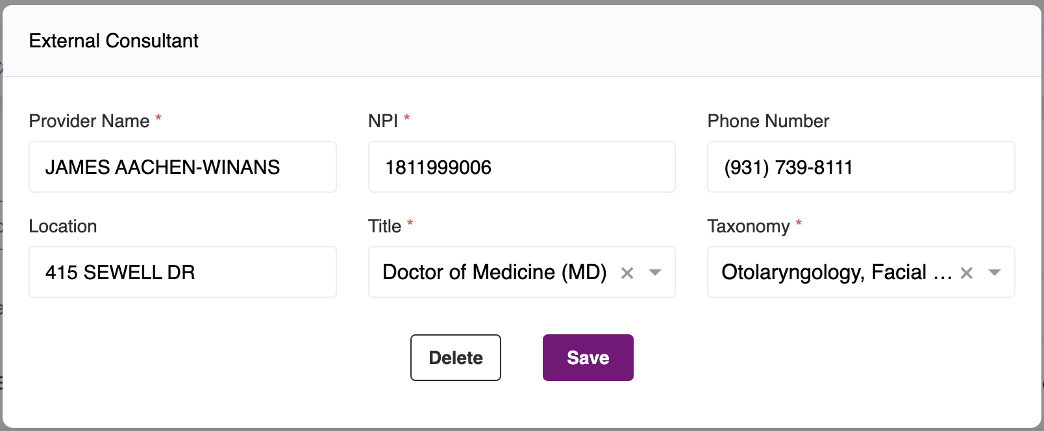Save the external consultant

[588, 358]
